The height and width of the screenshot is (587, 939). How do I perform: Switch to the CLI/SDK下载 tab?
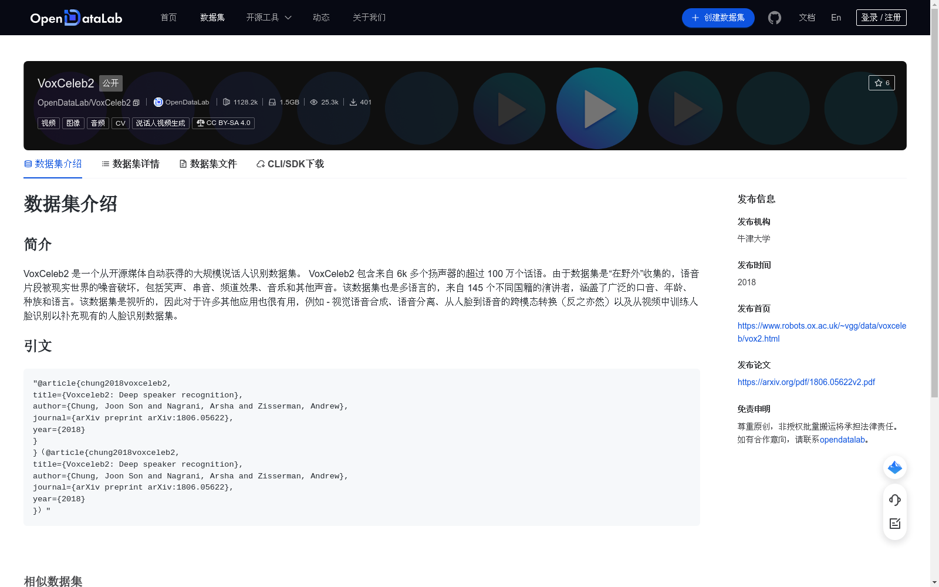(x=291, y=164)
